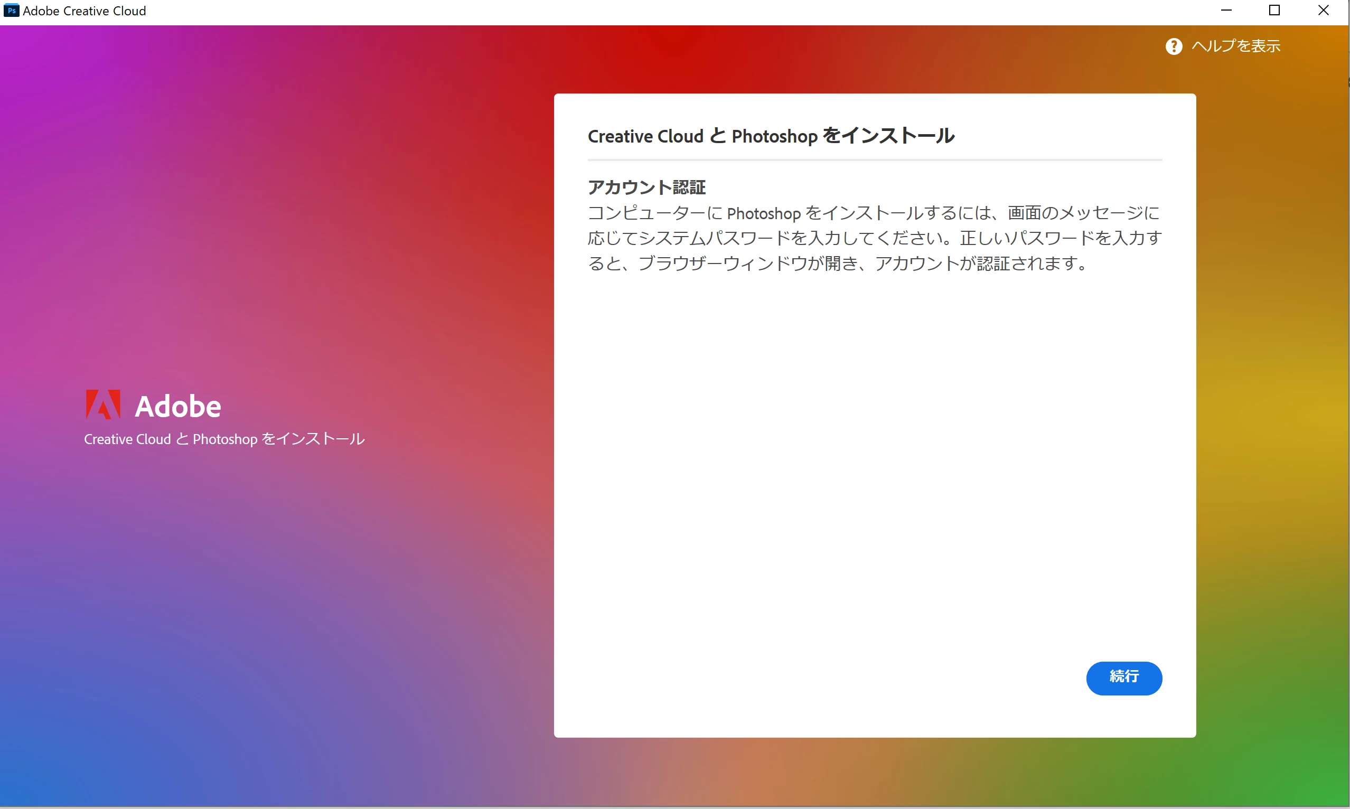Click the question mark help icon
Viewport: 1350px width, 809px height.
pos(1174,46)
